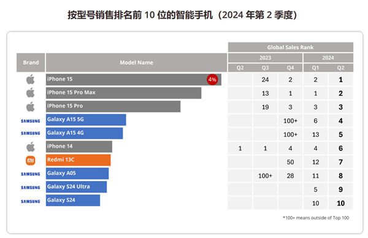The height and width of the screenshot is (238, 368).
Task: Select the Galaxy S24 bar label
Action: (61, 200)
